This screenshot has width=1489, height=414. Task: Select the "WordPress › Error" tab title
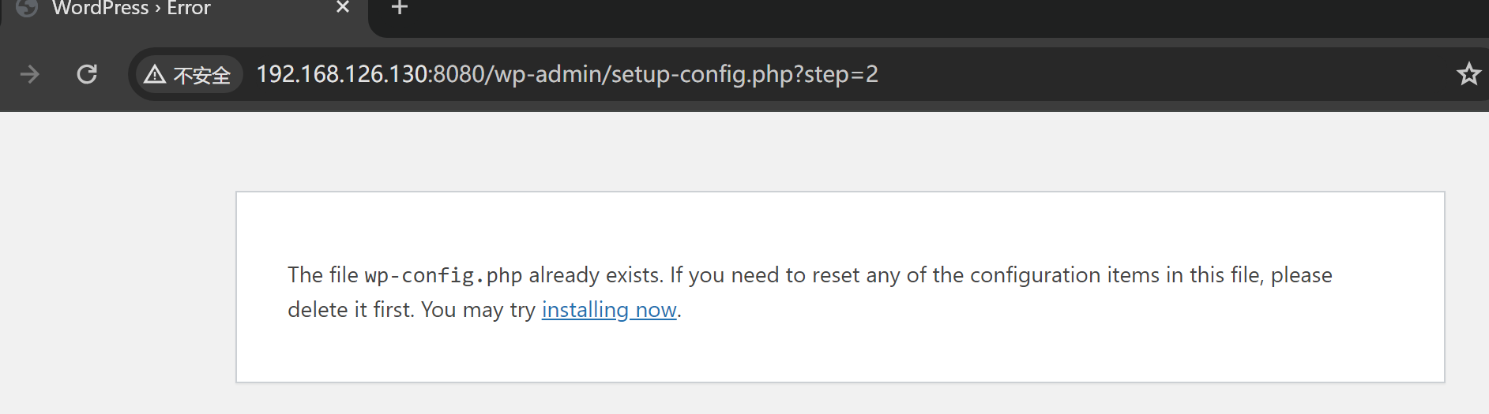(x=131, y=8)
